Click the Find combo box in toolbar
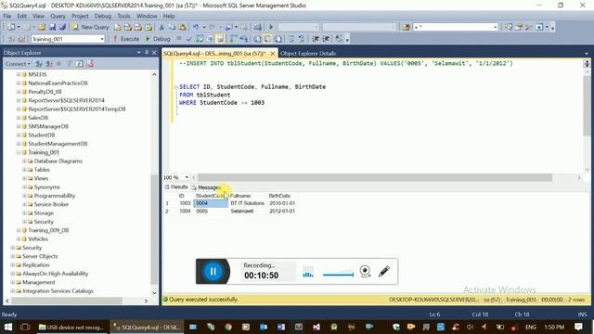Screen dimensions: 594x334 pos(456,27)
